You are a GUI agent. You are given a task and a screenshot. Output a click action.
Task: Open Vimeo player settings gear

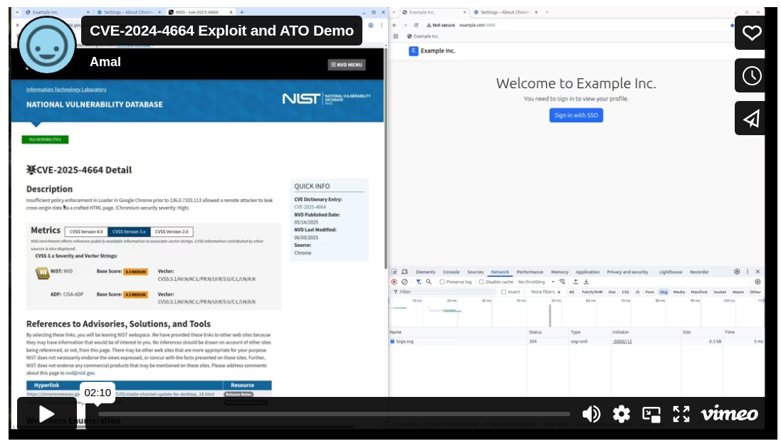[x=621, y=414]
